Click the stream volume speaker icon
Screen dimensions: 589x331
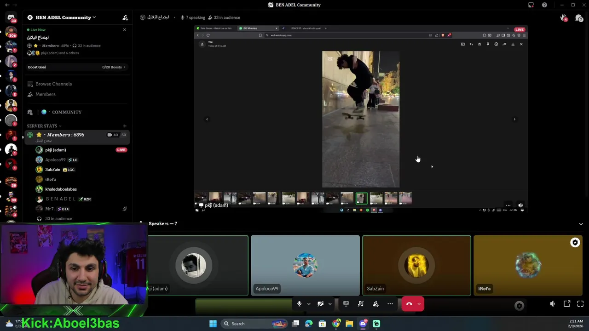pyautogui.click(x=520, y=205)
